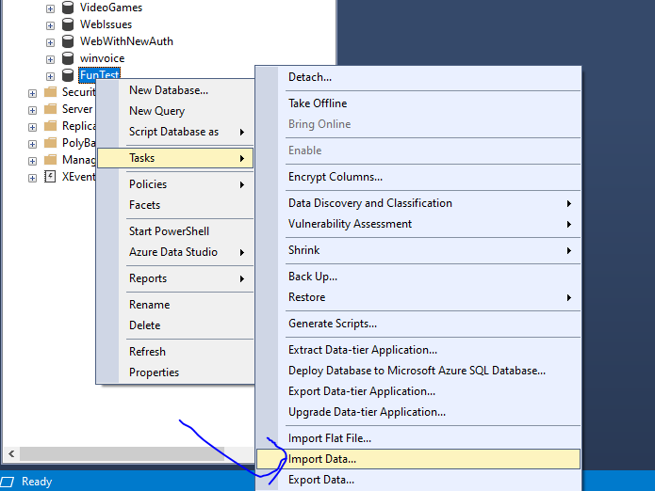Choose Take Offline in Tasks submenu
Screen dimensions: 655x491
click(x=418, y=103)
